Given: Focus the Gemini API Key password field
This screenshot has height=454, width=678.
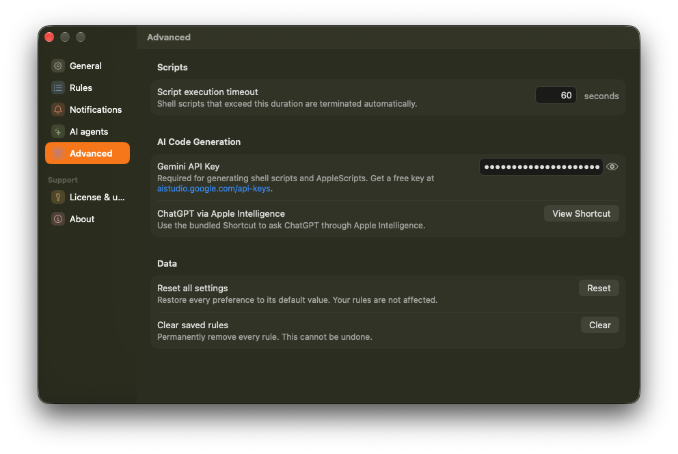Looking at the screenshot, I should [541, 167].
